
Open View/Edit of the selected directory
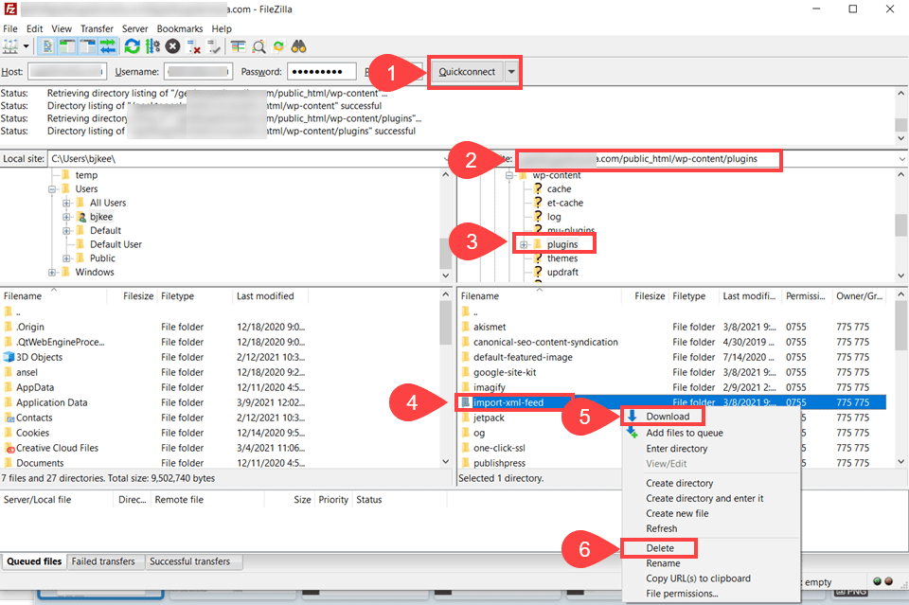[x=665, y=463]
